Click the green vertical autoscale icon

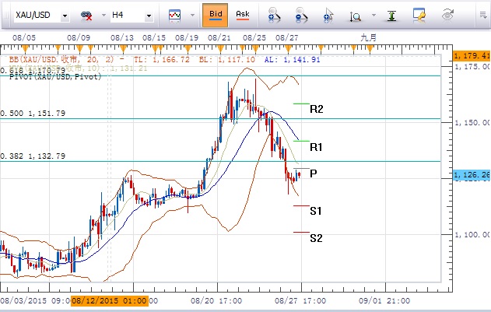(391, 16)
